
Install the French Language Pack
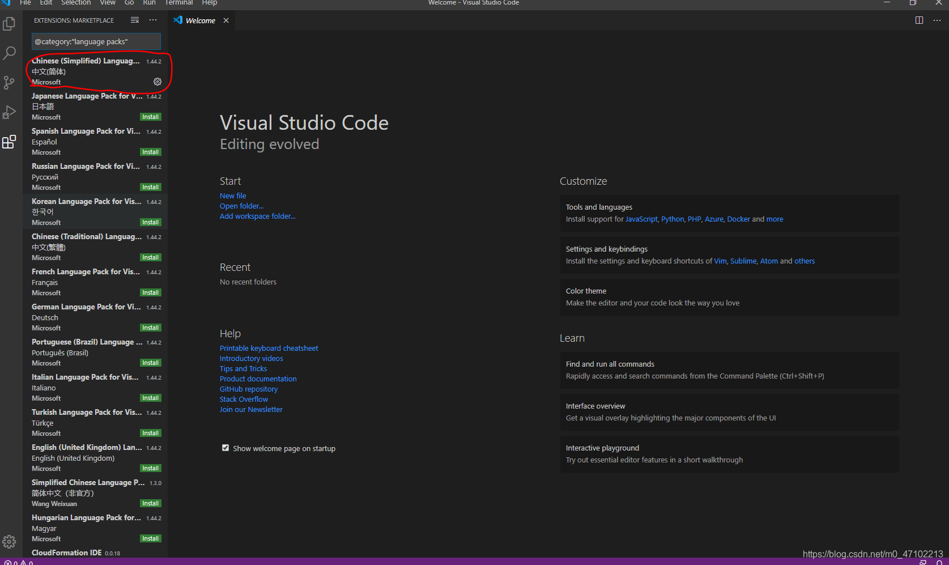click(151, 292)
